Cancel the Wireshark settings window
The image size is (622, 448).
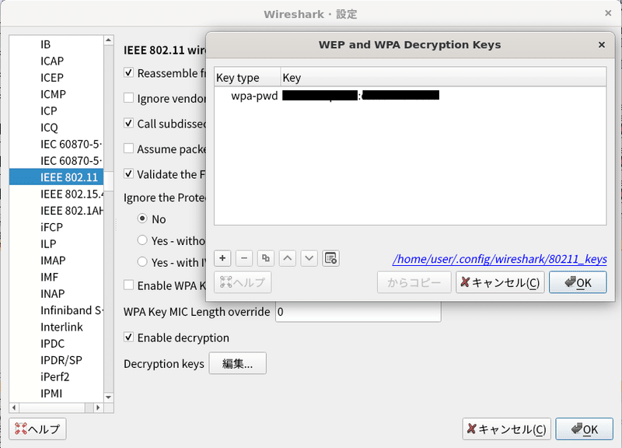[507, 429]
